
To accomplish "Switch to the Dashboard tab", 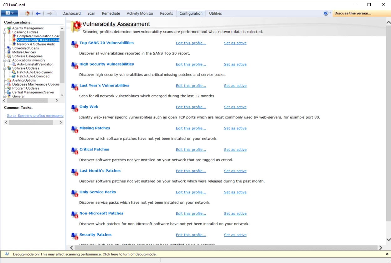I will tap(71, 13).
